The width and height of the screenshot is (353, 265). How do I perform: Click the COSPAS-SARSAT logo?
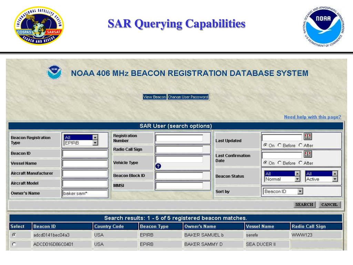coord(39,26)
